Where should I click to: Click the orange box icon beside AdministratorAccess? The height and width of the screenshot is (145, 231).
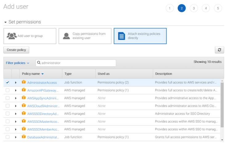(x=24, y=82)
